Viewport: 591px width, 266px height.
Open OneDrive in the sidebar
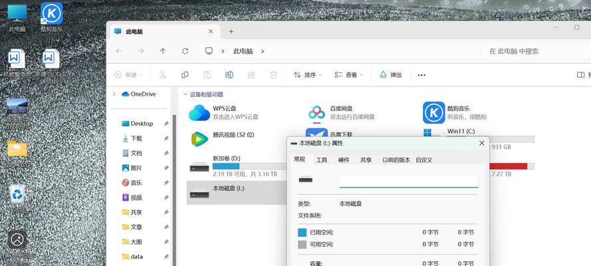[139, 94]
